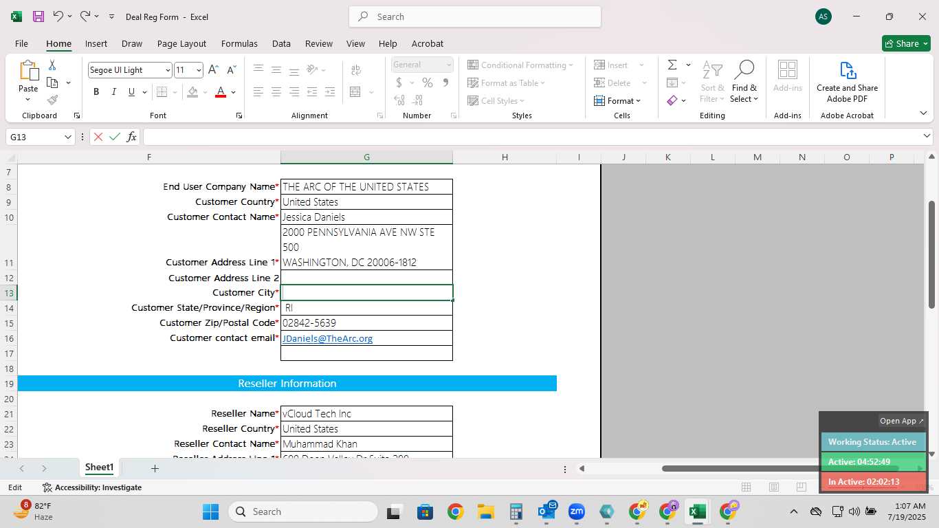Add a new sheet with plus

click(155, 468)
